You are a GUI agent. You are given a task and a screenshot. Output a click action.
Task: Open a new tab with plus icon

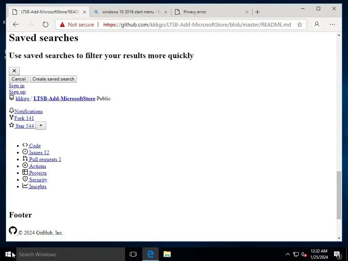pos(258,12)
